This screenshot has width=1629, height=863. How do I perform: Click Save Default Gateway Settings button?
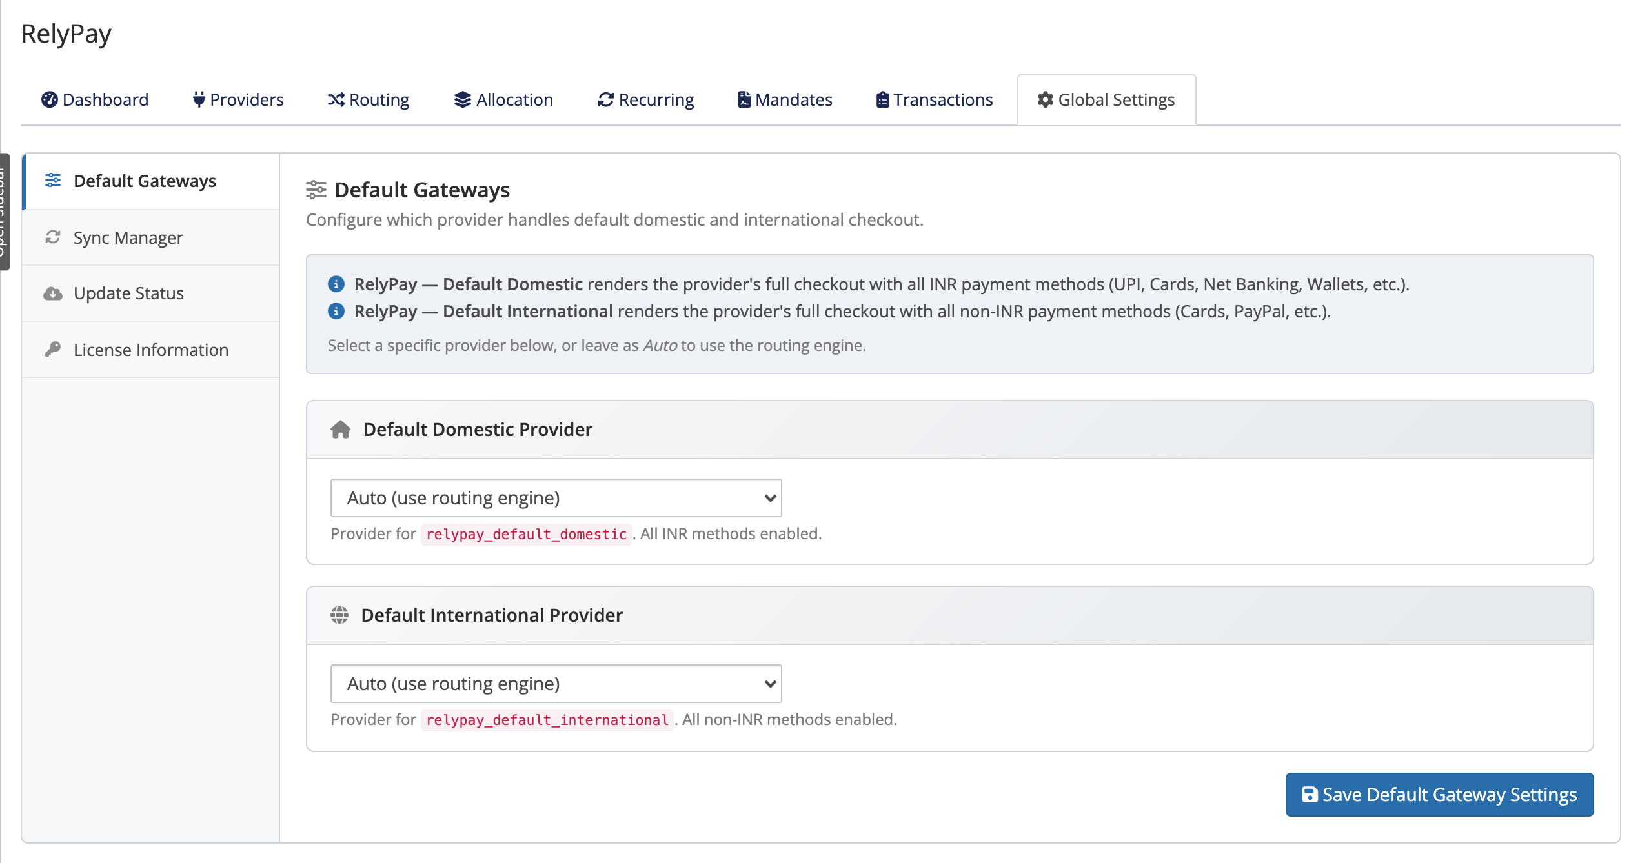click(1439, 794)
